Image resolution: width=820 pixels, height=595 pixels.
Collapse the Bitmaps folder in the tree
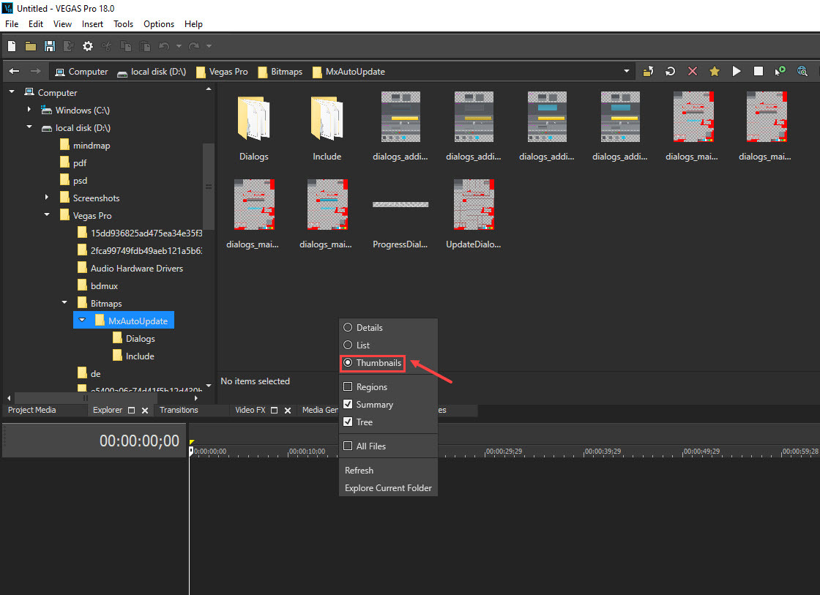tap(64, 302)
